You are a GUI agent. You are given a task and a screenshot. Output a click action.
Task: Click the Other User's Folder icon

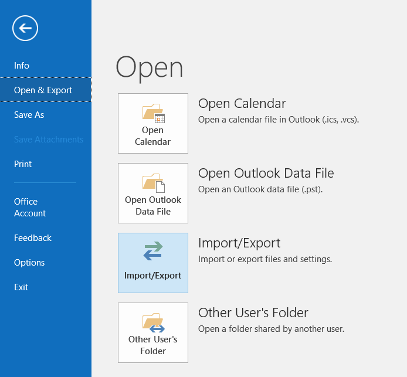coord(154,322)
